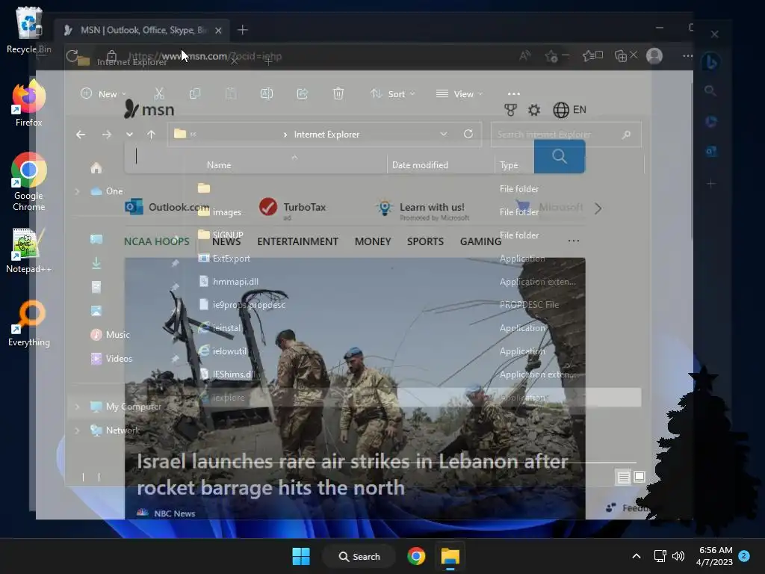Expand the Network tree node
765x574 pixels.
click(77, 430)
